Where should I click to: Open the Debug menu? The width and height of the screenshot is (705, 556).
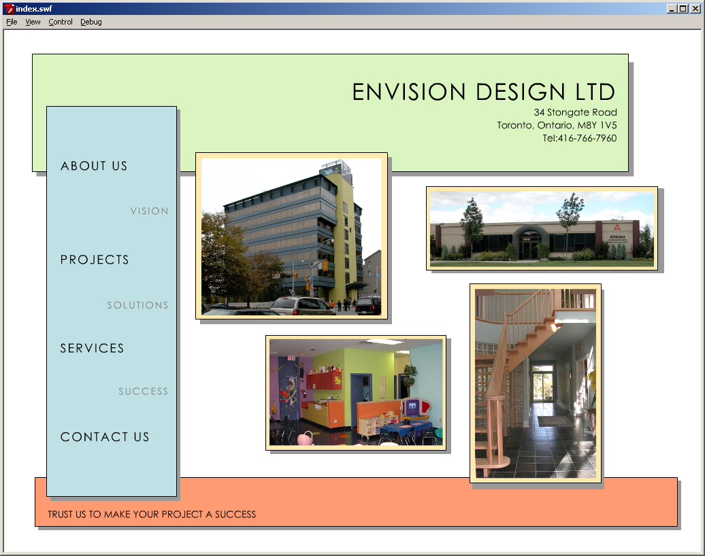[x=91, y=22]
